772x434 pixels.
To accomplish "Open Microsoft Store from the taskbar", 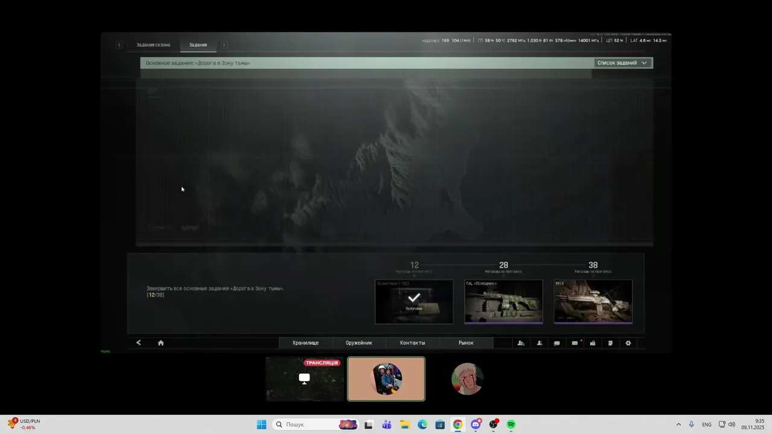I will click(440, 424).
